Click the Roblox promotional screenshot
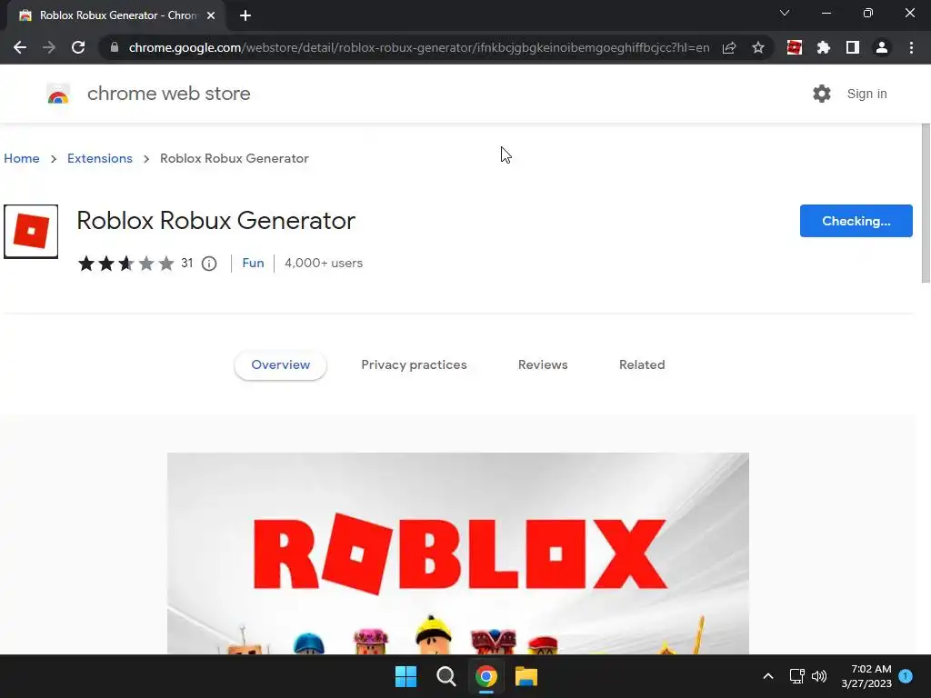Screen dimensions: 931x698 [458, 553]
